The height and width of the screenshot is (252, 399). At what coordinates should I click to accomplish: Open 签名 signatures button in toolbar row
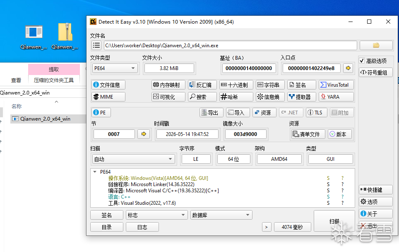pyautogui.click(x=302, y=85)
